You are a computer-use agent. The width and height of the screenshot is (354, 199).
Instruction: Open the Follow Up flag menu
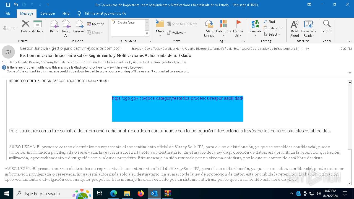click(238, 28)
